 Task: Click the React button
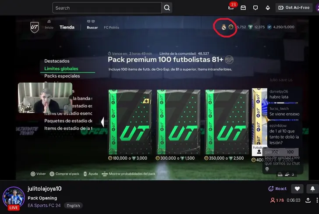[278, 189]
